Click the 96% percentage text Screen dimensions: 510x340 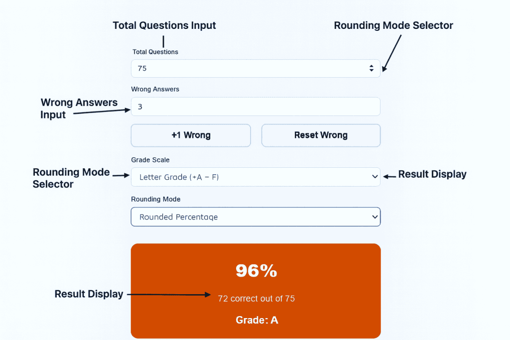[255, 270]
